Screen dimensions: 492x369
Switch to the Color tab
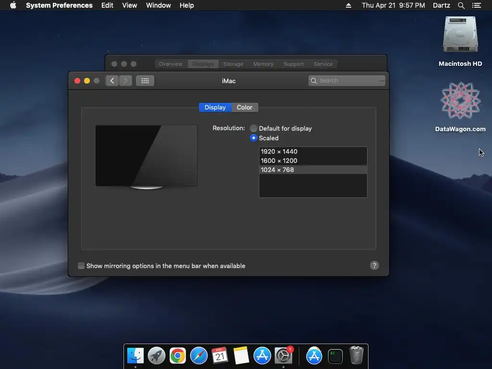click(x=245, y=107)
